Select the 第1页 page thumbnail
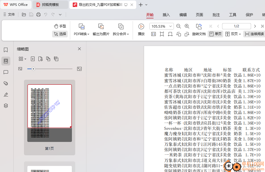The image size is (265, 172). click(x=50, y=113)
